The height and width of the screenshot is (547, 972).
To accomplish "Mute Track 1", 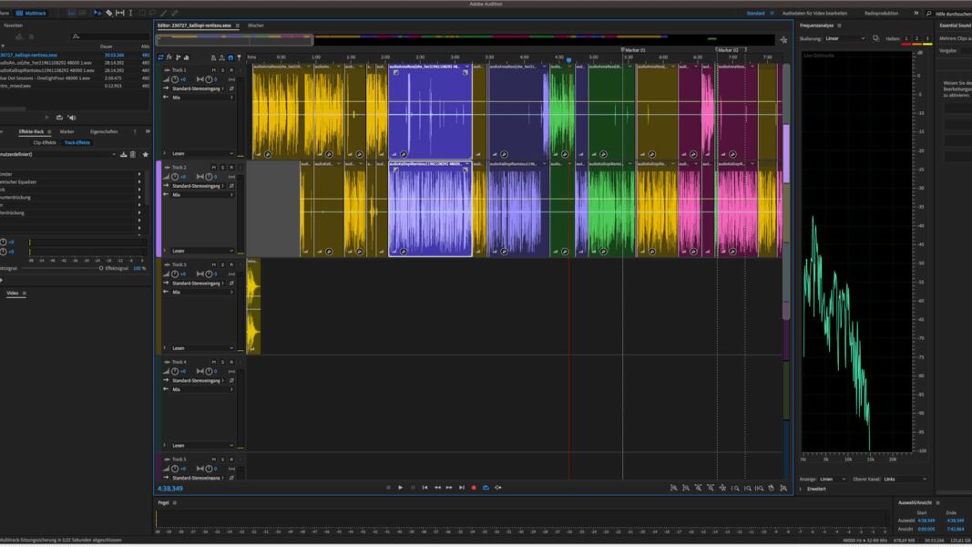I will coord(214,70).
